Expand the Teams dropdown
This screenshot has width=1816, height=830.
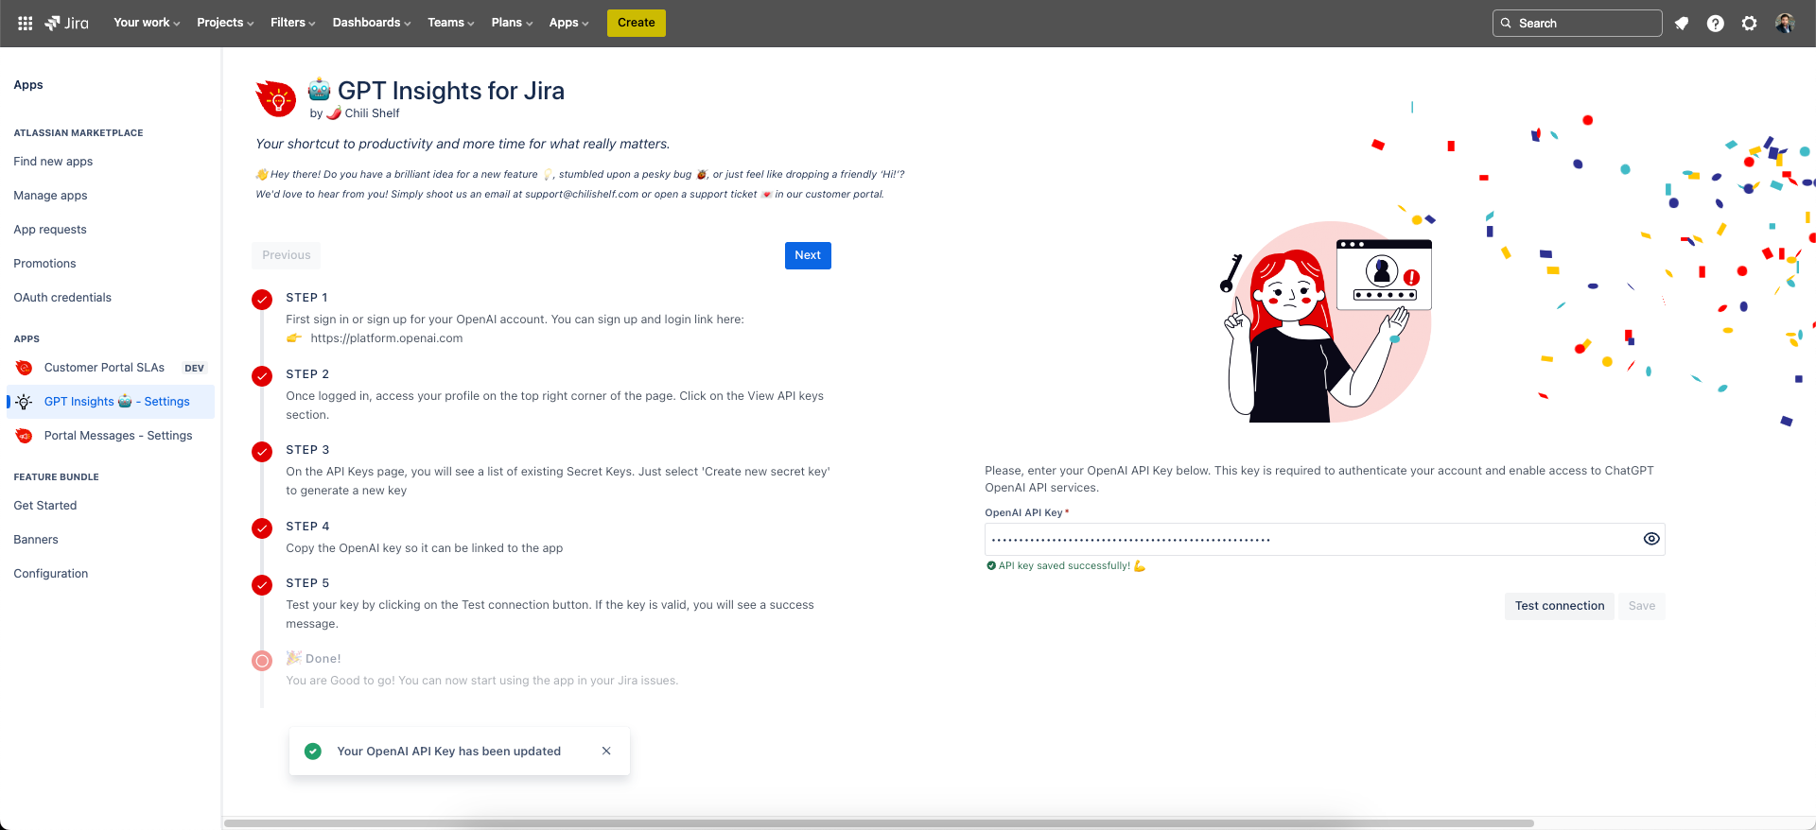click(x=451, y=23)
